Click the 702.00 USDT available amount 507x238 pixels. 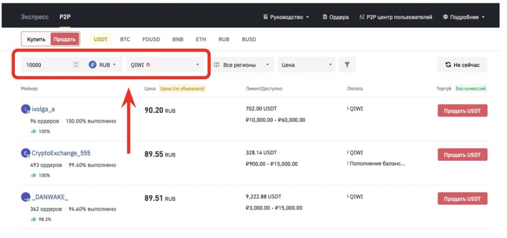261,109
